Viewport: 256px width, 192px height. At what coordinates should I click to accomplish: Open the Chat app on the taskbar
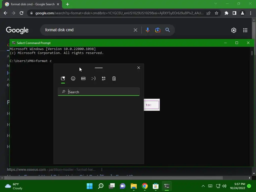[122, 186]
